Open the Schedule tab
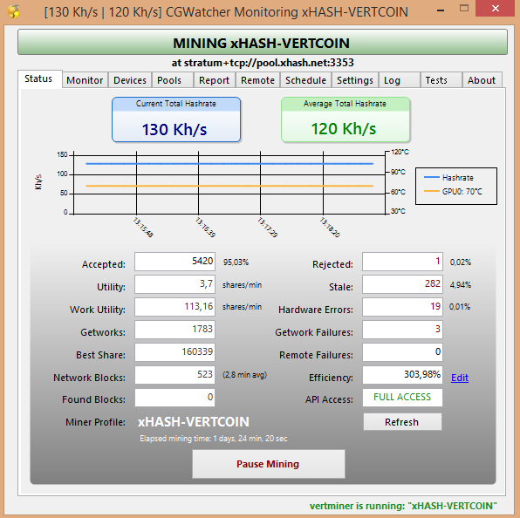This screenshot has width=520, height=518. coord(305,80)
